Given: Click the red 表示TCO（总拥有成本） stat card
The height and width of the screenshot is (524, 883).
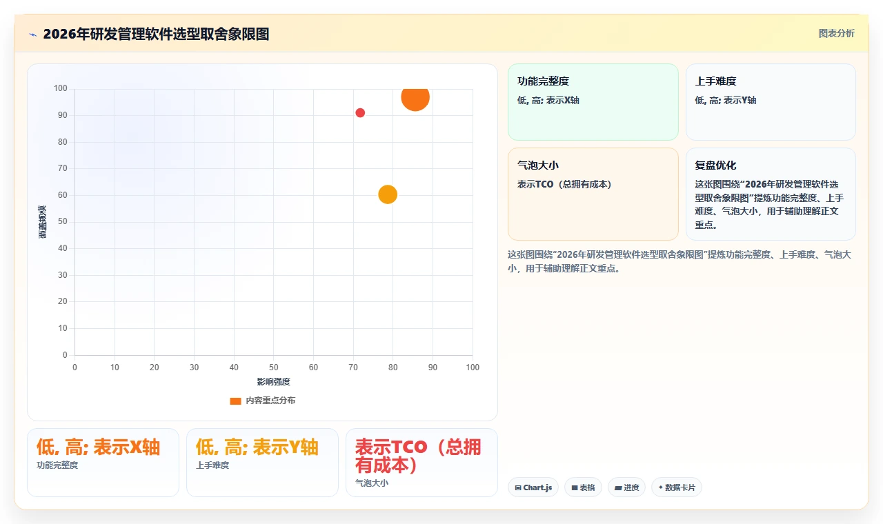Looking at the screenshot, I should pos(421,463).
